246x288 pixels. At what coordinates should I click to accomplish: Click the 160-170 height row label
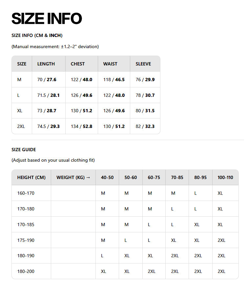[x=26, y=193]
